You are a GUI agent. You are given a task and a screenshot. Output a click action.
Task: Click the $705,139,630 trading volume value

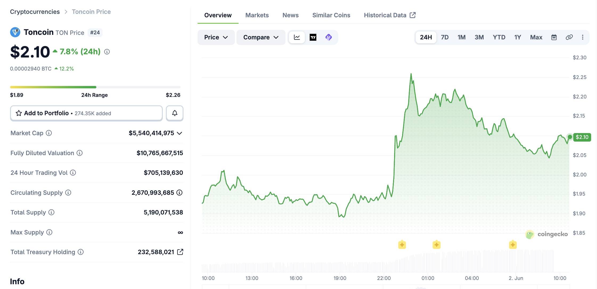(x=163, y=172)
